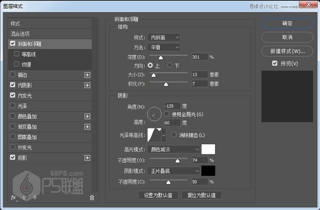The image size is (320, 210).
Task: Click the 大小 value field 13
Action: point(200,74)
